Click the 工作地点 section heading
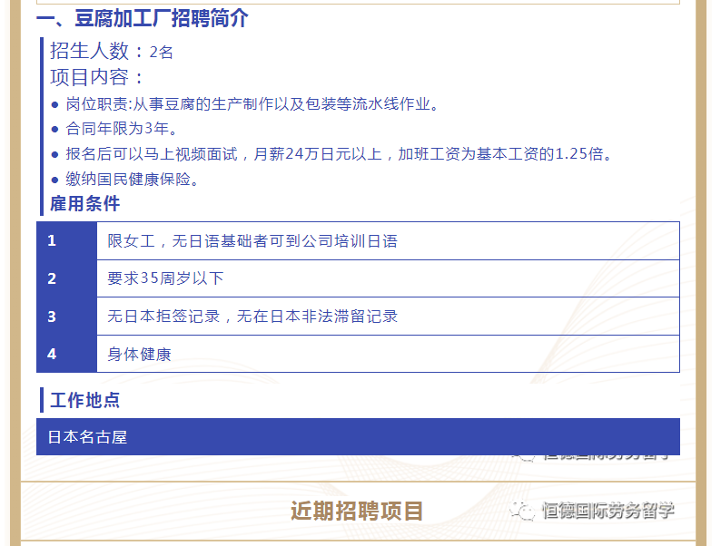 click(84, 400)
